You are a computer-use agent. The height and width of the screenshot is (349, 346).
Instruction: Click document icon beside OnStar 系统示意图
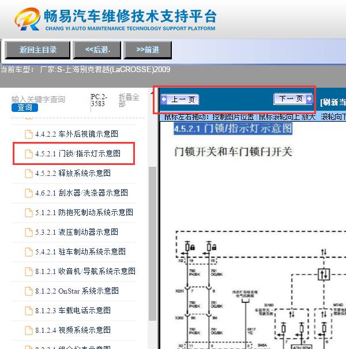(28, 291)
